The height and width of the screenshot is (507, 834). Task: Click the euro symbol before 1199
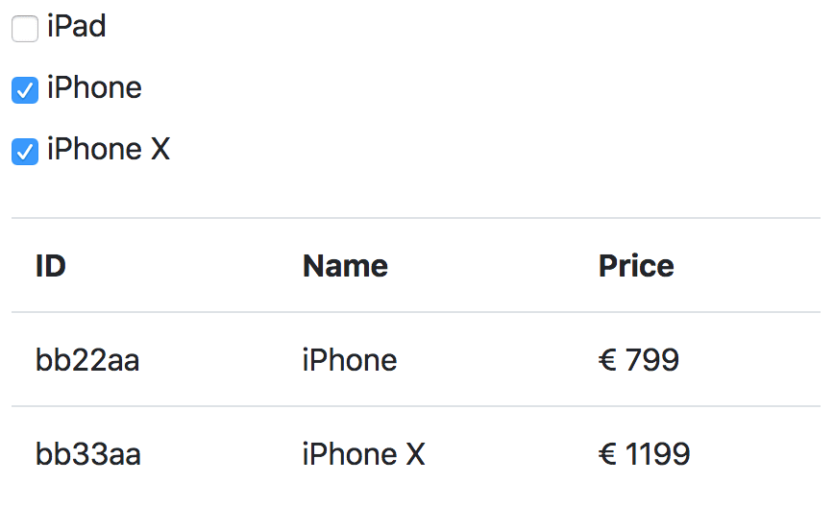pyautogui.click(x=607, y=454)
